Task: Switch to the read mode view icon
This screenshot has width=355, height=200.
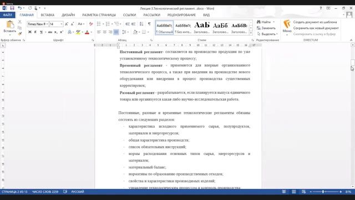Action: 283,192
